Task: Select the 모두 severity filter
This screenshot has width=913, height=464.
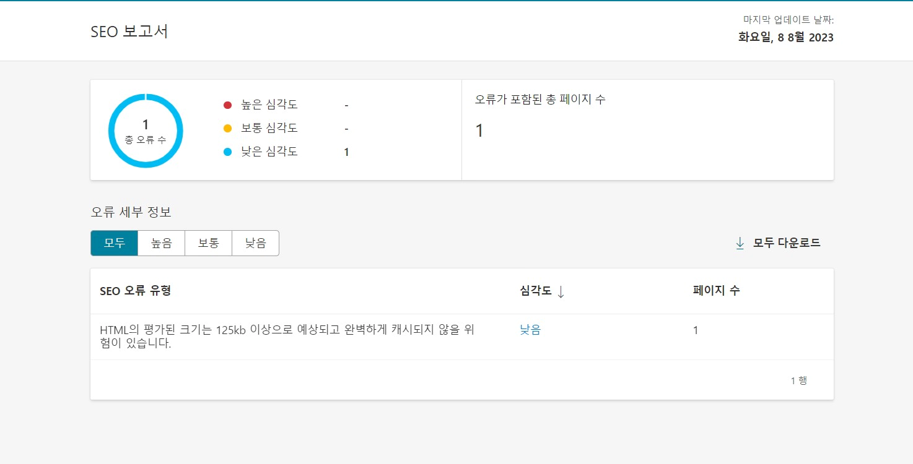Action: [114, 243]
